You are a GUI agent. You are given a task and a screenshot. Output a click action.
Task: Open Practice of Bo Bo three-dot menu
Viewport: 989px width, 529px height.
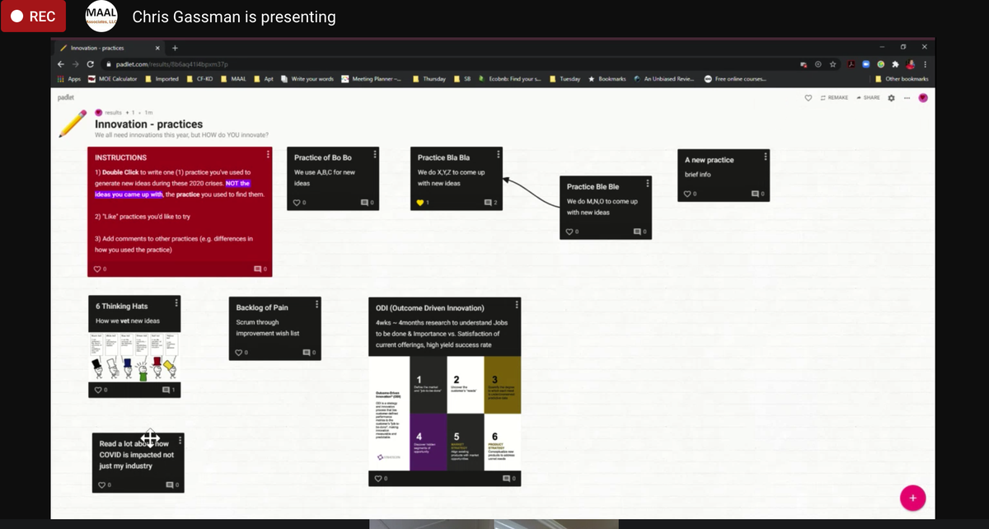coord(376,154)
